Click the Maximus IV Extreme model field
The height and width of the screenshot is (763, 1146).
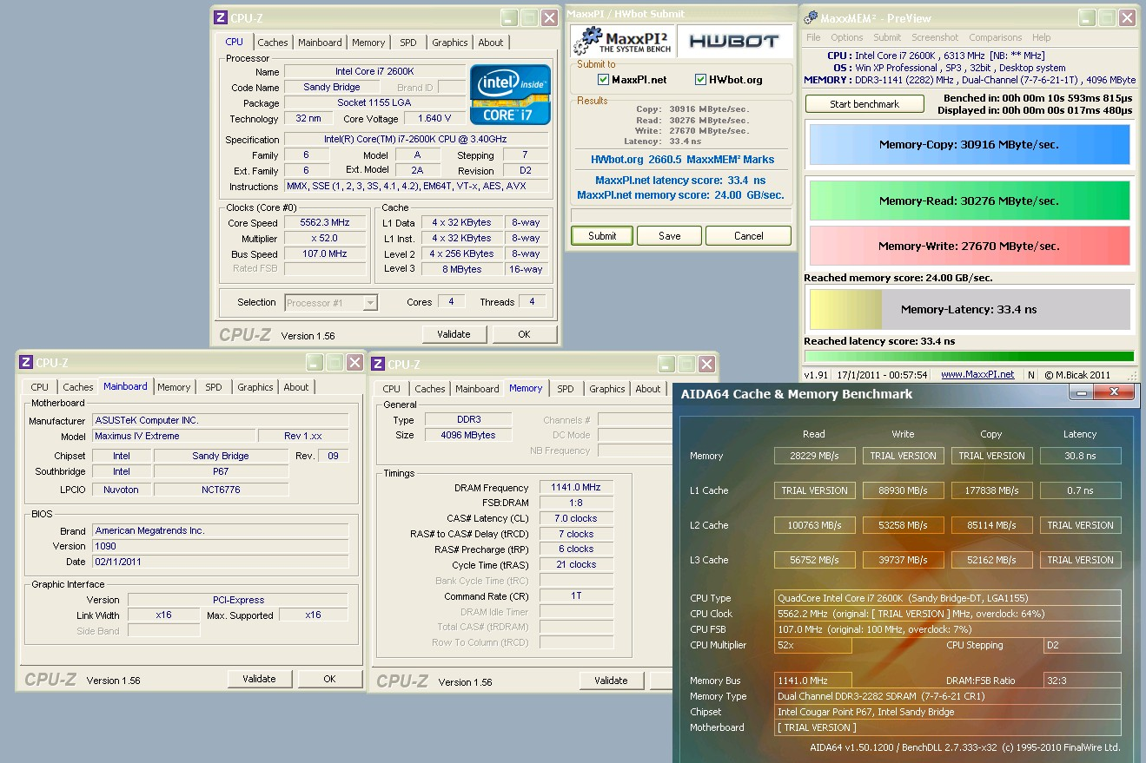[174, 437]
